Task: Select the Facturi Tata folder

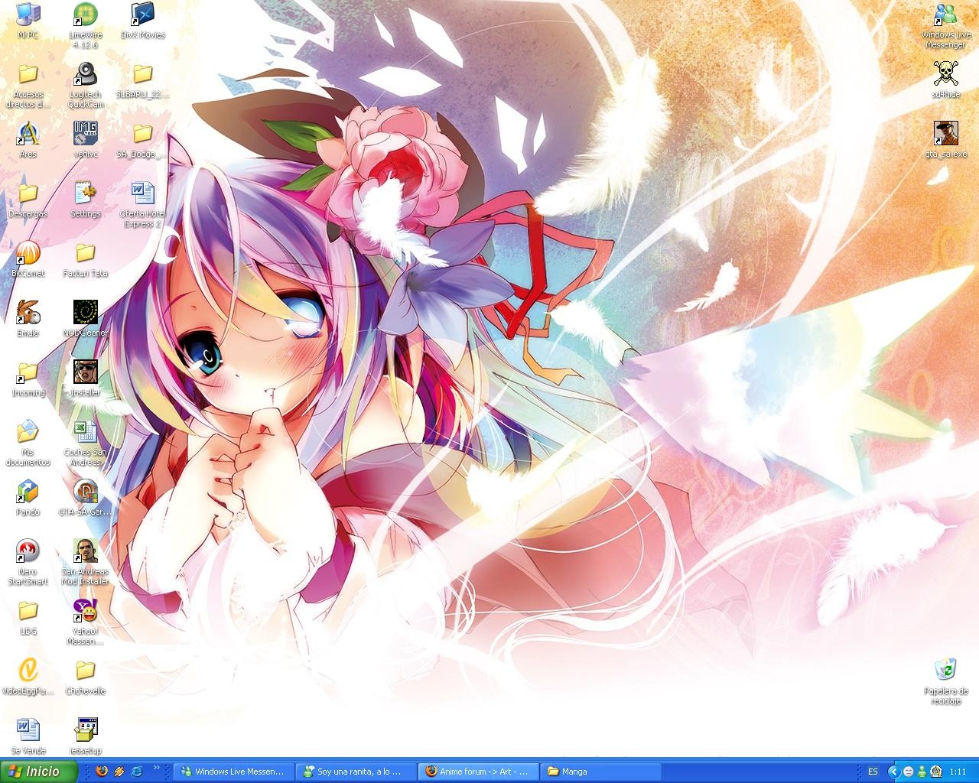Action: pos(85,260)
